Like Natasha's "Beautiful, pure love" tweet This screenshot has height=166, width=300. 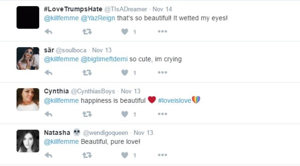click(125, 155)
